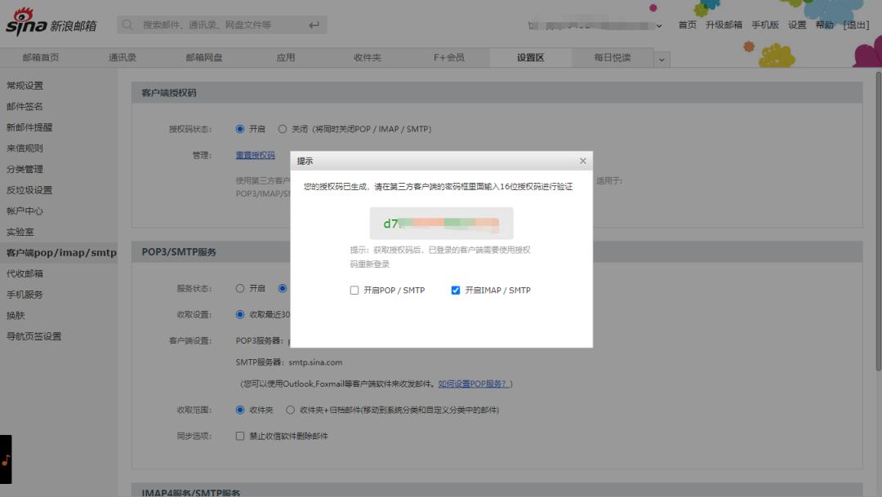Check 禁止收信软件删除邮件 under 同步选项
Screen dimensions: 882x497
pyautogui.click(x=241, y=436)
